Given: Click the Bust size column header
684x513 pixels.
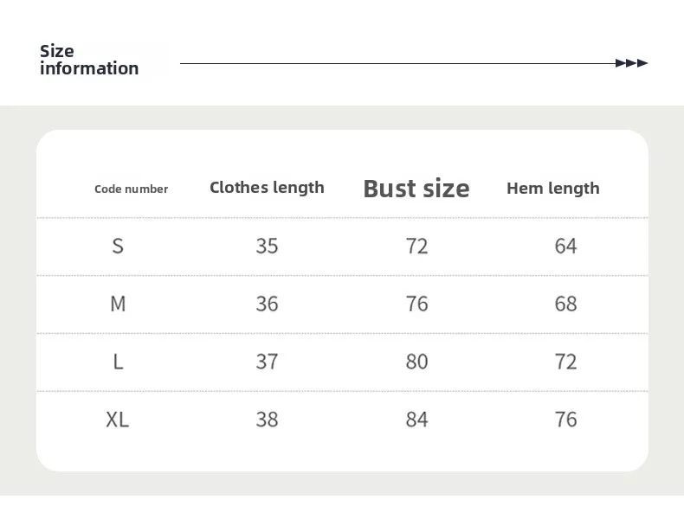Looking at the screenshot, I should 416,189.
